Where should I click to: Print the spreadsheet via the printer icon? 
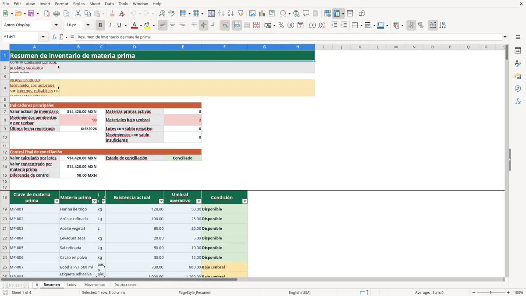tap(57, 14)
